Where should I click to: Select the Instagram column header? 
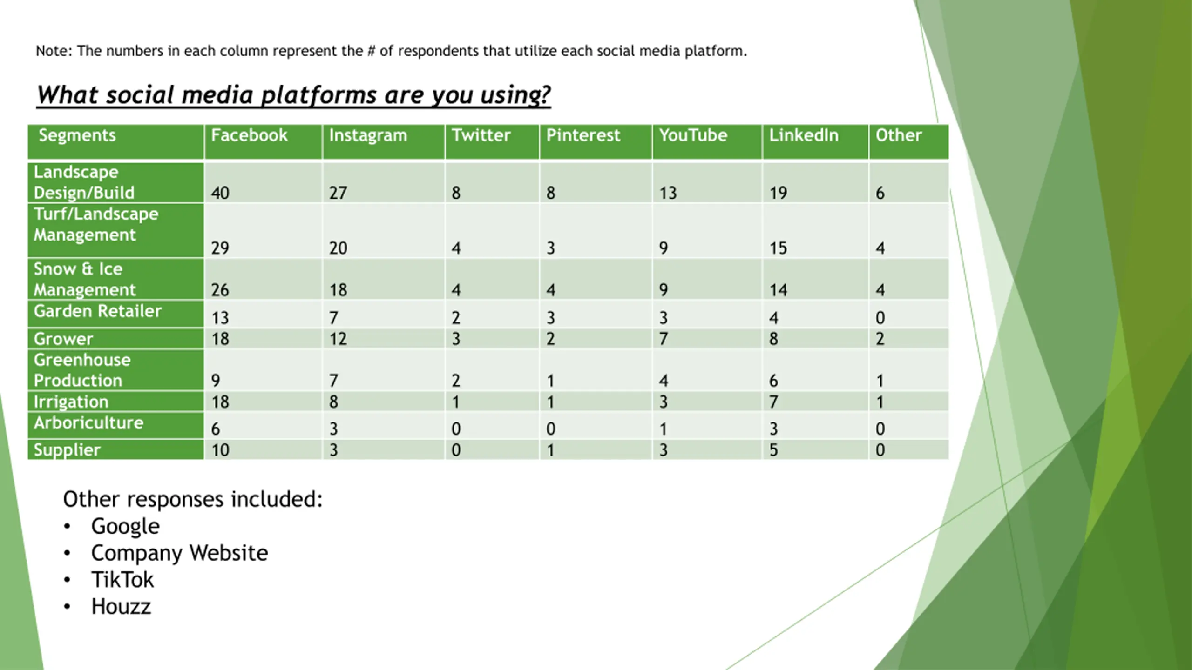click(384, 141)
